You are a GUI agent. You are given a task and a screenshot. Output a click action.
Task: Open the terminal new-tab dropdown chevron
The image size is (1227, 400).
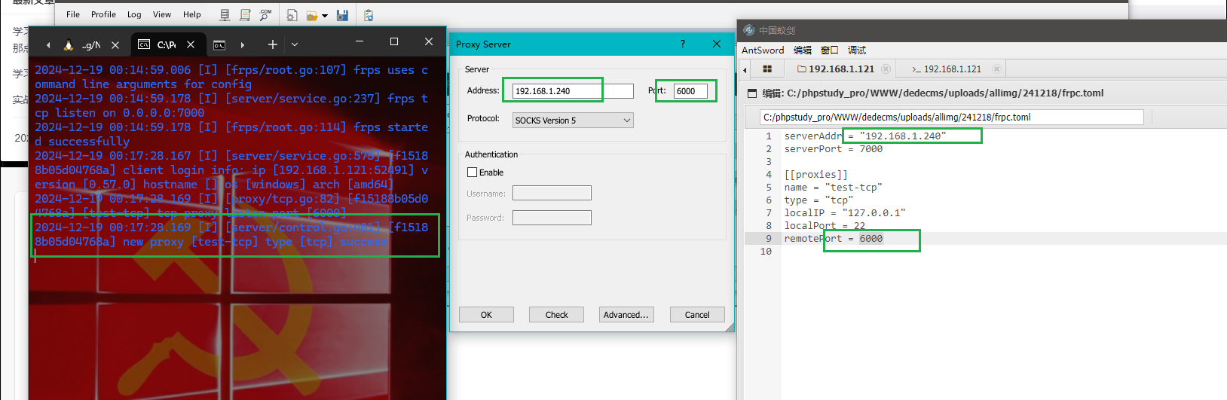[295, 44]
